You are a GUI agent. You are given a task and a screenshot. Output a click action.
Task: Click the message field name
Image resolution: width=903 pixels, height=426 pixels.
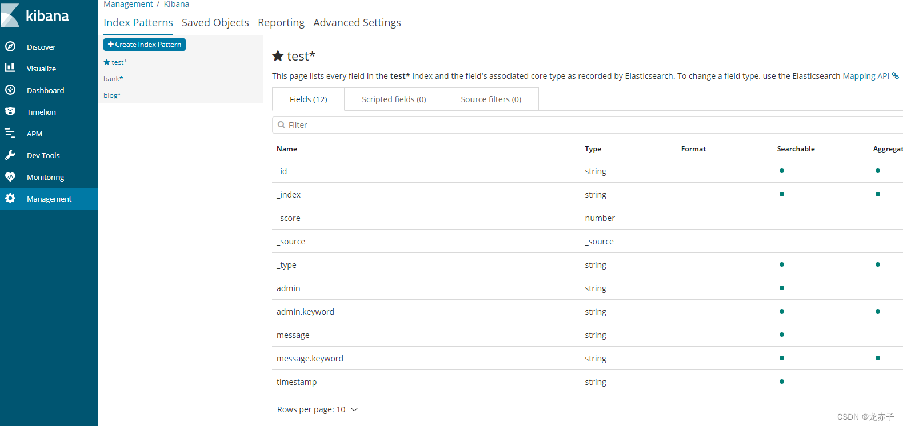(293, 335)
